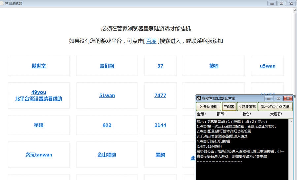Click the 服务器公告 log message
297x180 pixels.
(241, 154)
